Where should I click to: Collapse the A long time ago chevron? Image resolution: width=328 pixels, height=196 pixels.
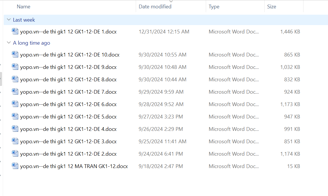(9, 43)
